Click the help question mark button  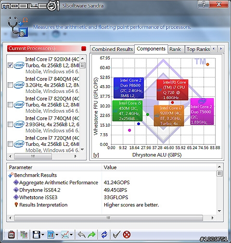pos(204,4)
